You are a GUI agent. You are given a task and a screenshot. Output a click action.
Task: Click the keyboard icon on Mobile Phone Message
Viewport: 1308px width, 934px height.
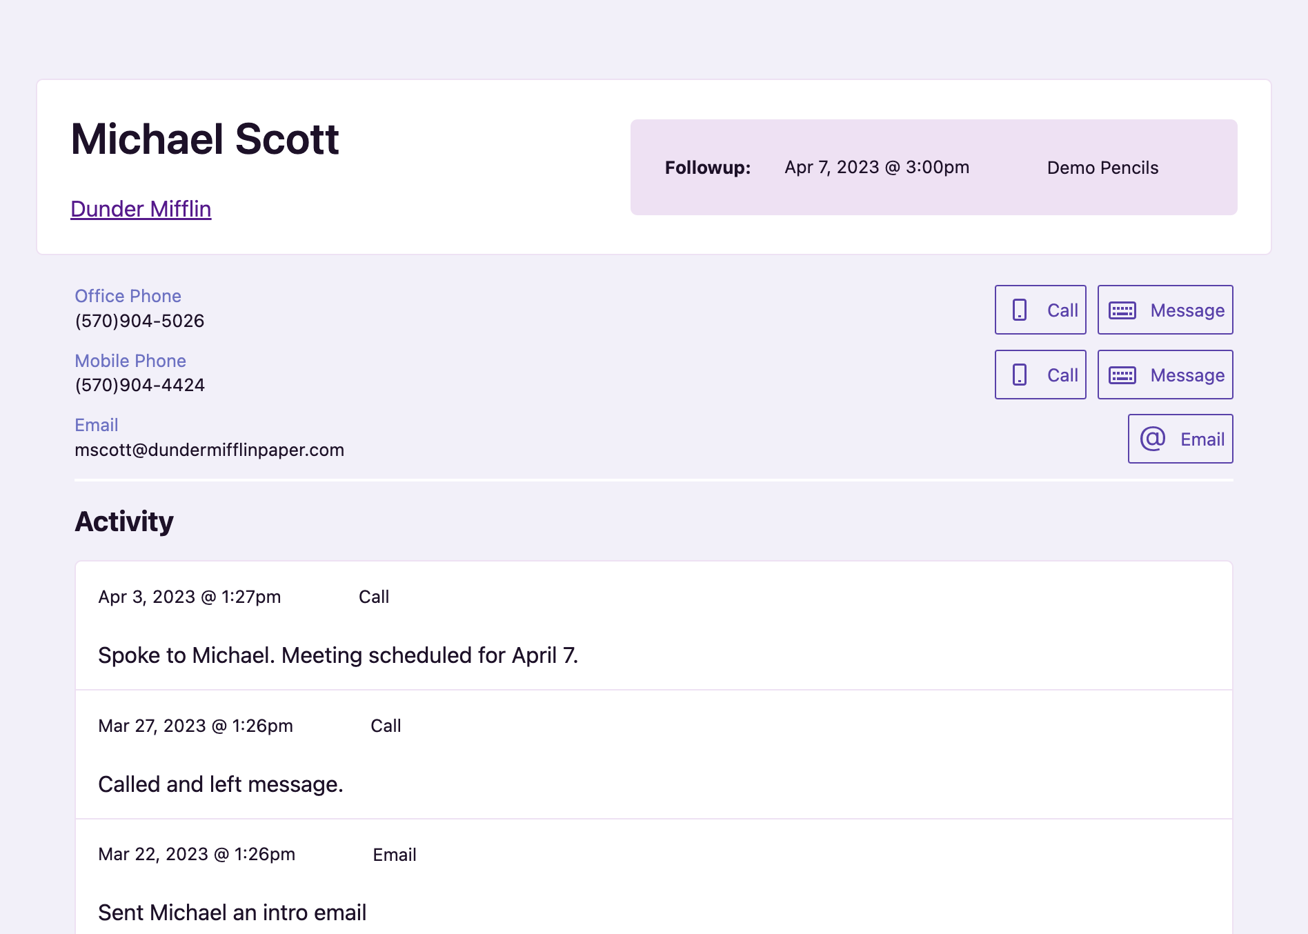tap(1122, 375)
